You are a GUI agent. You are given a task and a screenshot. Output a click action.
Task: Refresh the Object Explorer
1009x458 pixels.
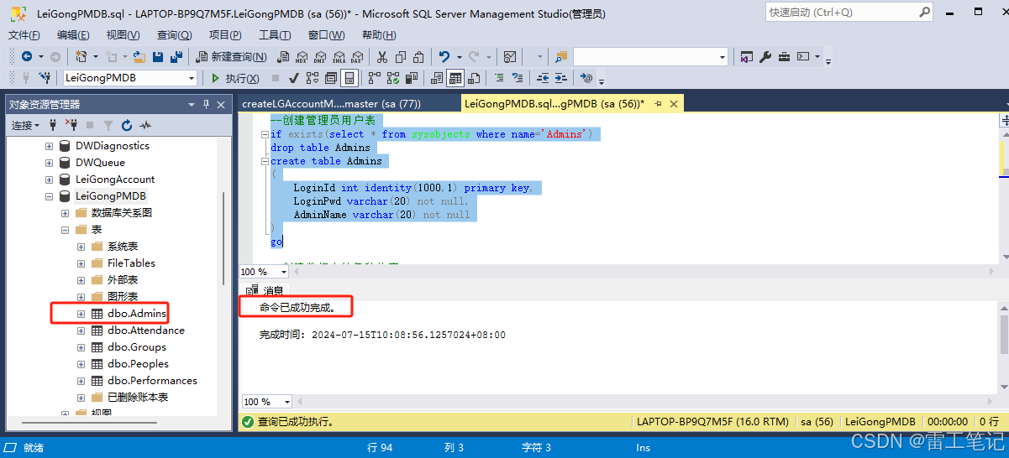click(127, 125)
